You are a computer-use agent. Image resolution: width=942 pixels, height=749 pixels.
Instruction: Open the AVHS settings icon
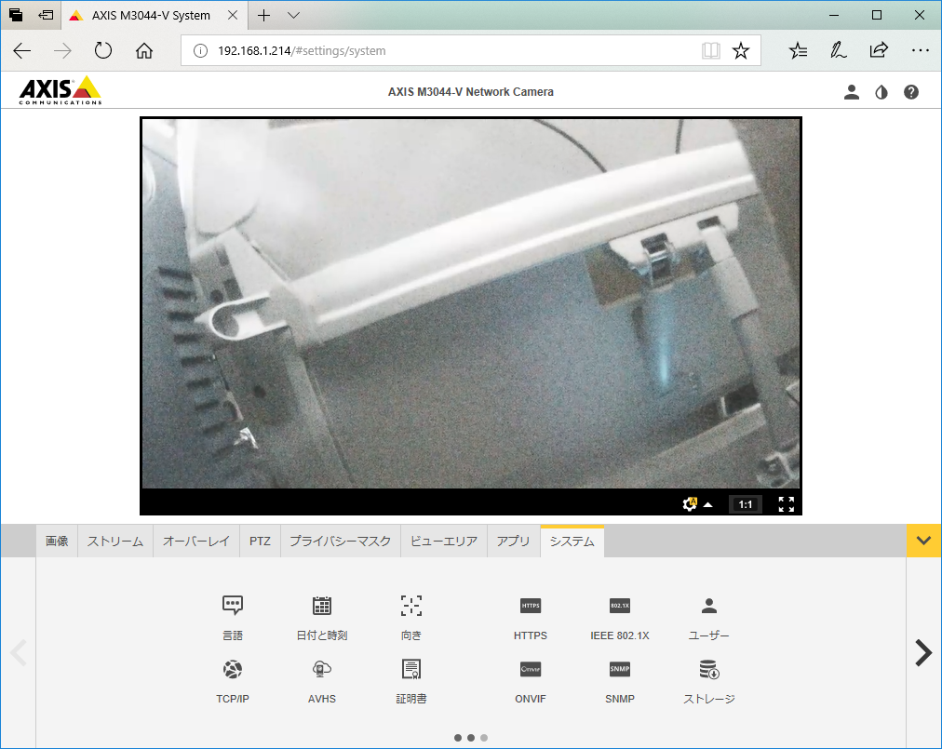pyautogui.click(x=321, y=669)
